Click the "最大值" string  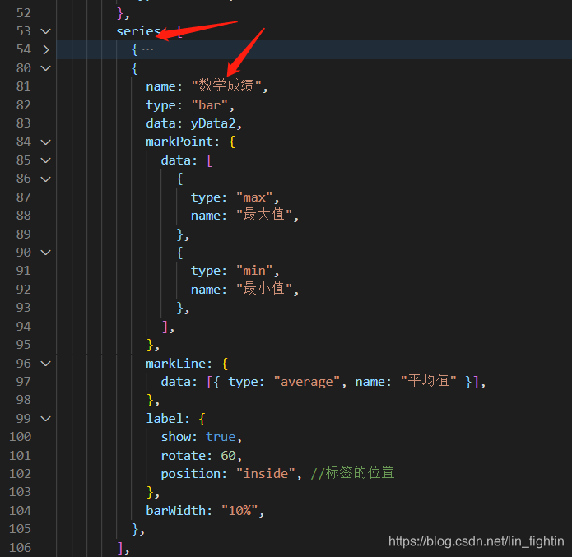point(263,215)
